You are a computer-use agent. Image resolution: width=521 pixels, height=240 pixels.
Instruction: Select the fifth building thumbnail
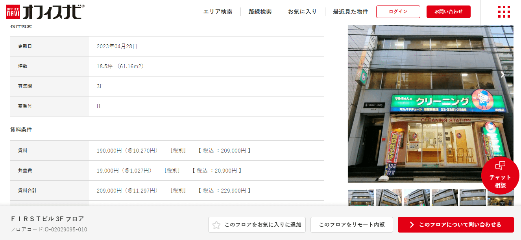click(x=473, y=197)
